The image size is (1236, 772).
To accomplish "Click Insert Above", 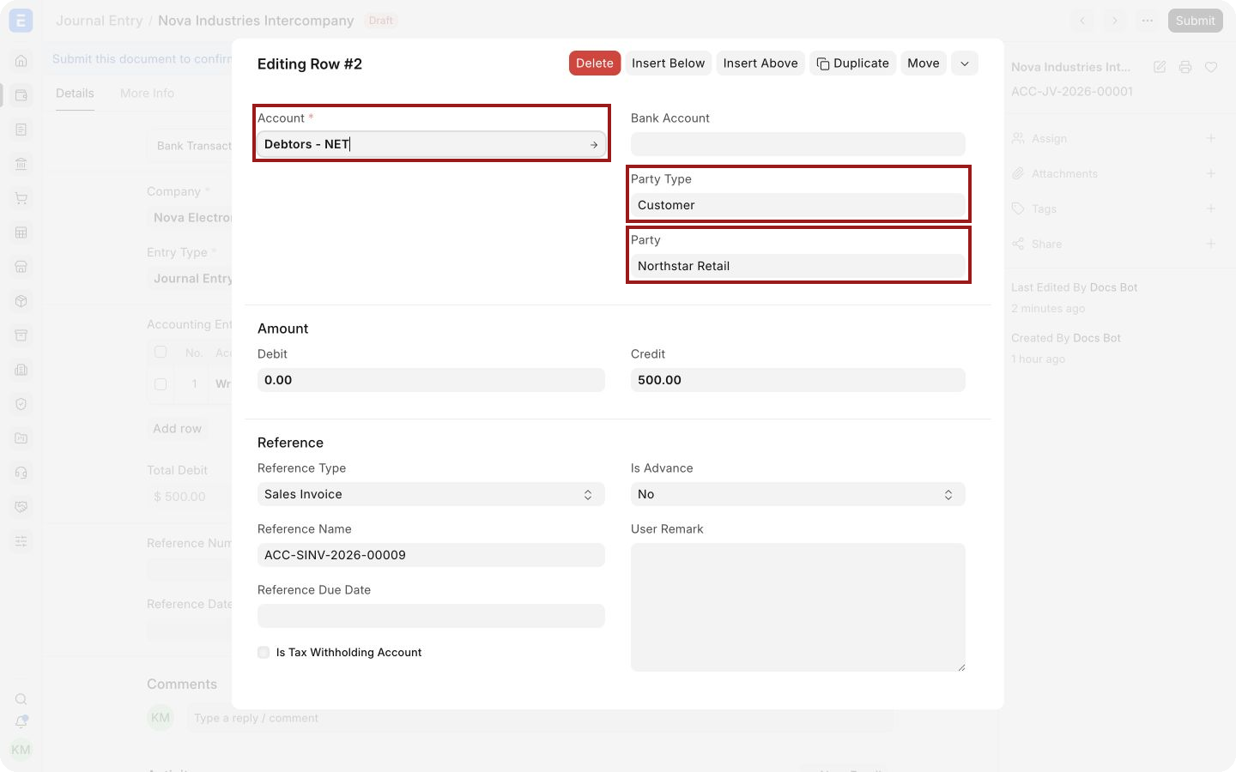I will pyautogui.click(x=760, y=63).
